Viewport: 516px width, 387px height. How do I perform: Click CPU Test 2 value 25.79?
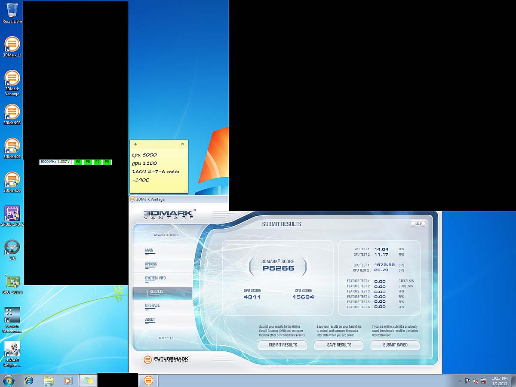tap(381, 270)
